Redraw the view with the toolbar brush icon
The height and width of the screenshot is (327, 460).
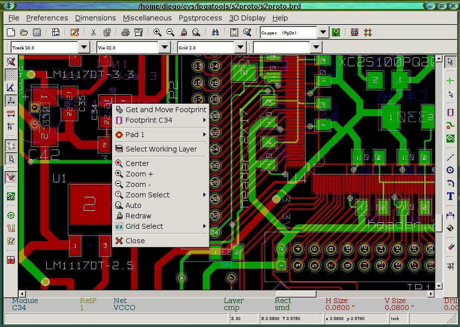[x=183, y=32]
